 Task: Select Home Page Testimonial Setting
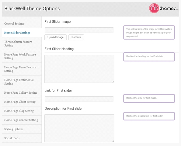coord(22,82)
